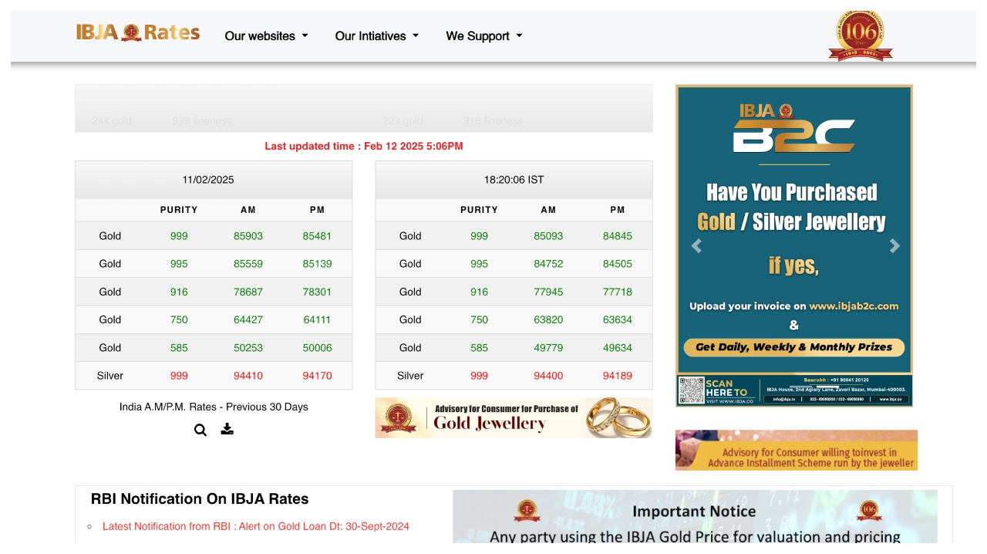
Task: Open the latest RBI Gold Loan notification
Action: (x=255, y=526)
